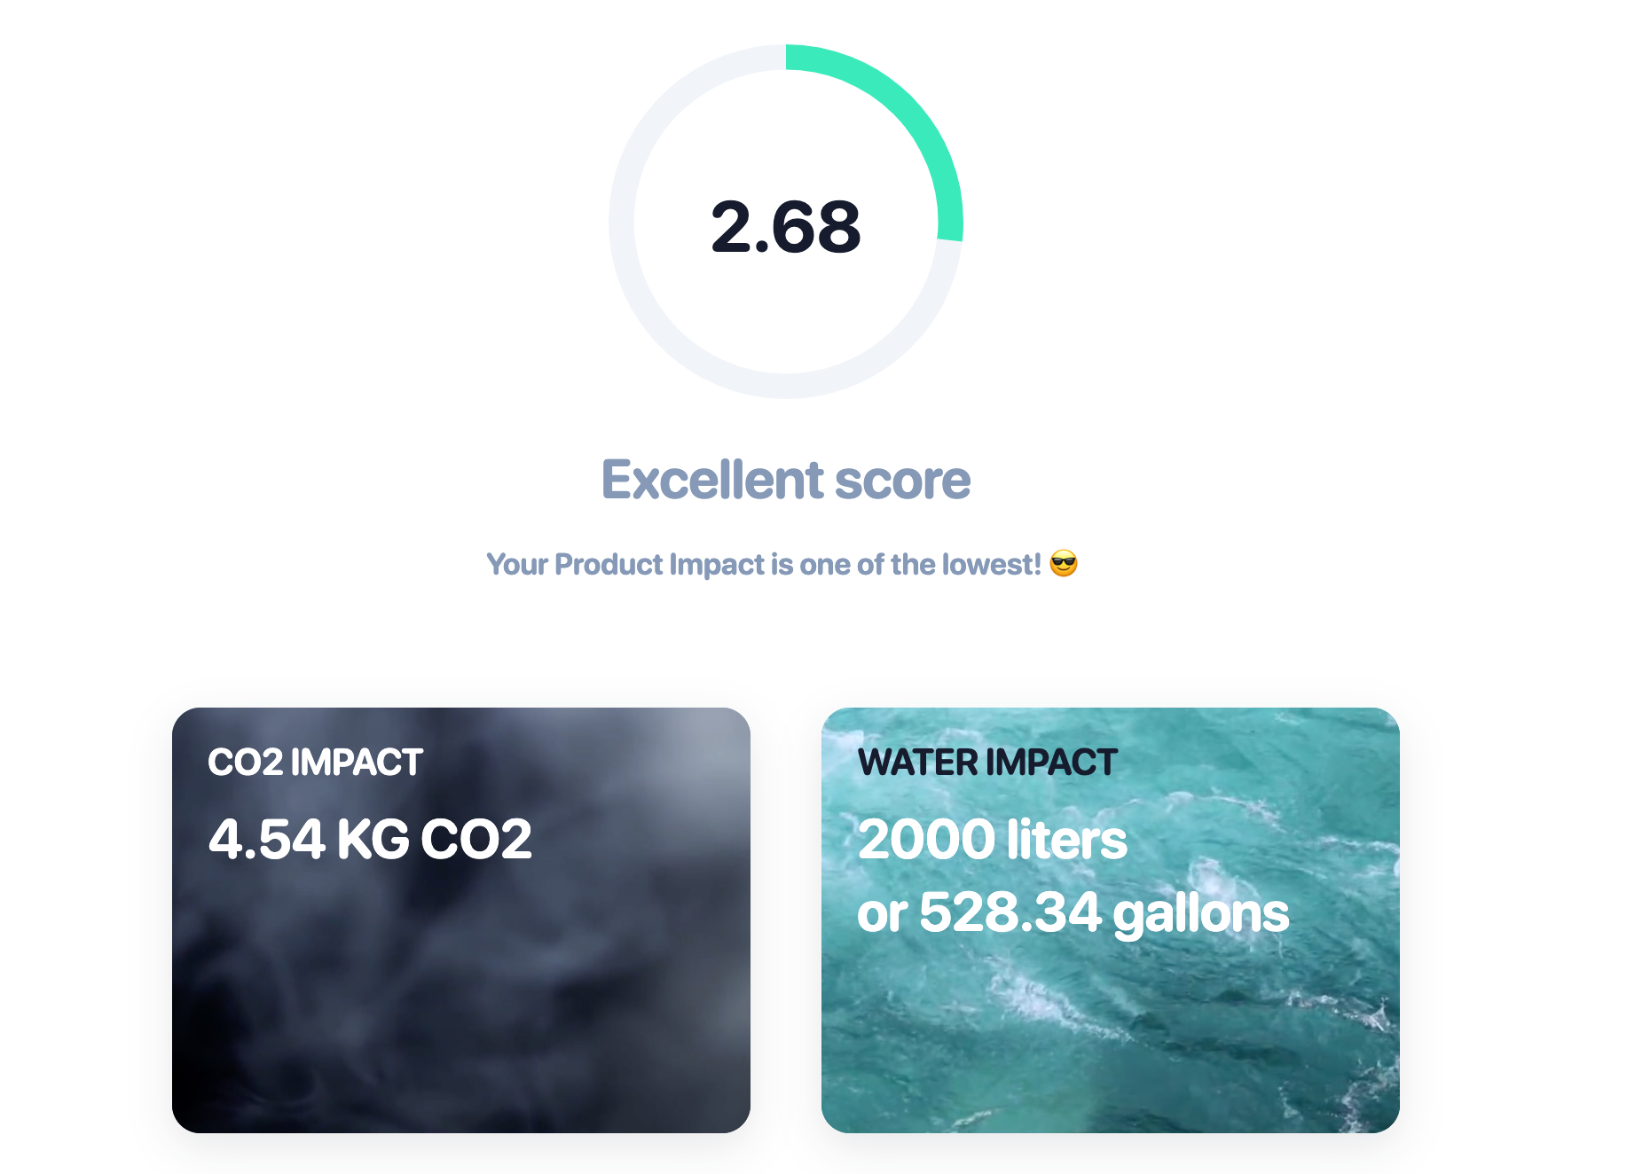The width and height of the screenshot is (1627, 1174).
Task: Click the sunglasses emoji icon
Action: pyautogui.click(x=1063, y=564)
